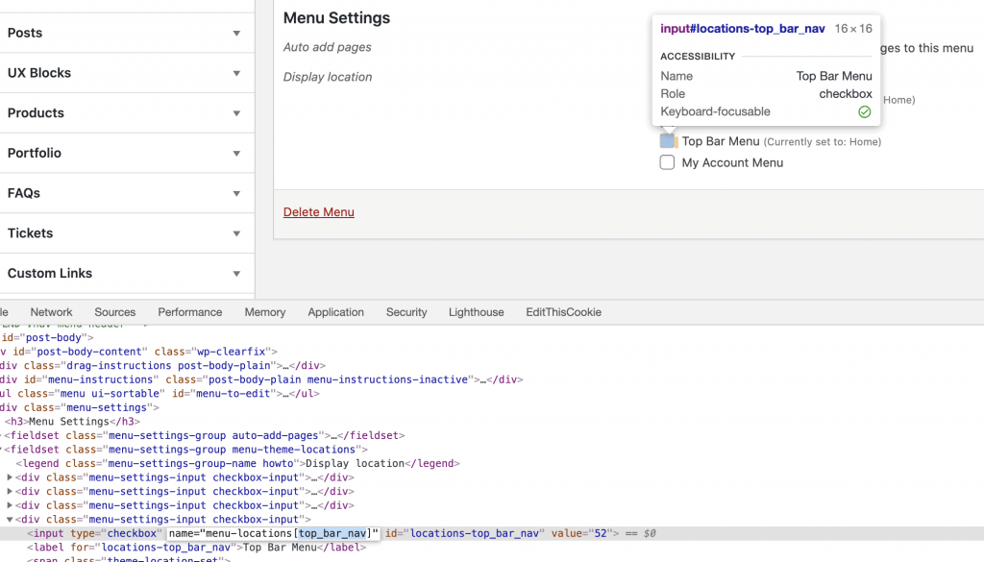Image resolution: width=984 pixels, height=562 pixels.
Task: Click the Display location label
Action: tap(328, 77)
